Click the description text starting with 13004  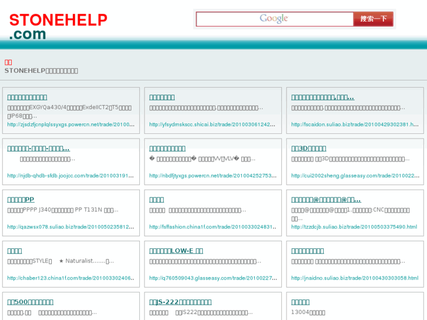(308, 312)
